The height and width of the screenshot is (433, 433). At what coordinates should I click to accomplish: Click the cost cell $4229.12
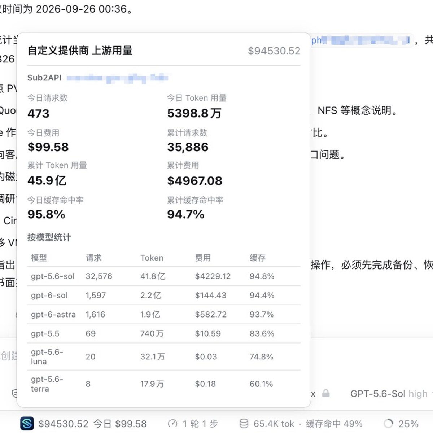click(x=213, y=276)
